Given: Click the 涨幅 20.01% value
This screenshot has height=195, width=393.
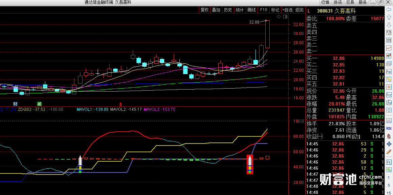Looking at the screenshot, I should (336, 104).
